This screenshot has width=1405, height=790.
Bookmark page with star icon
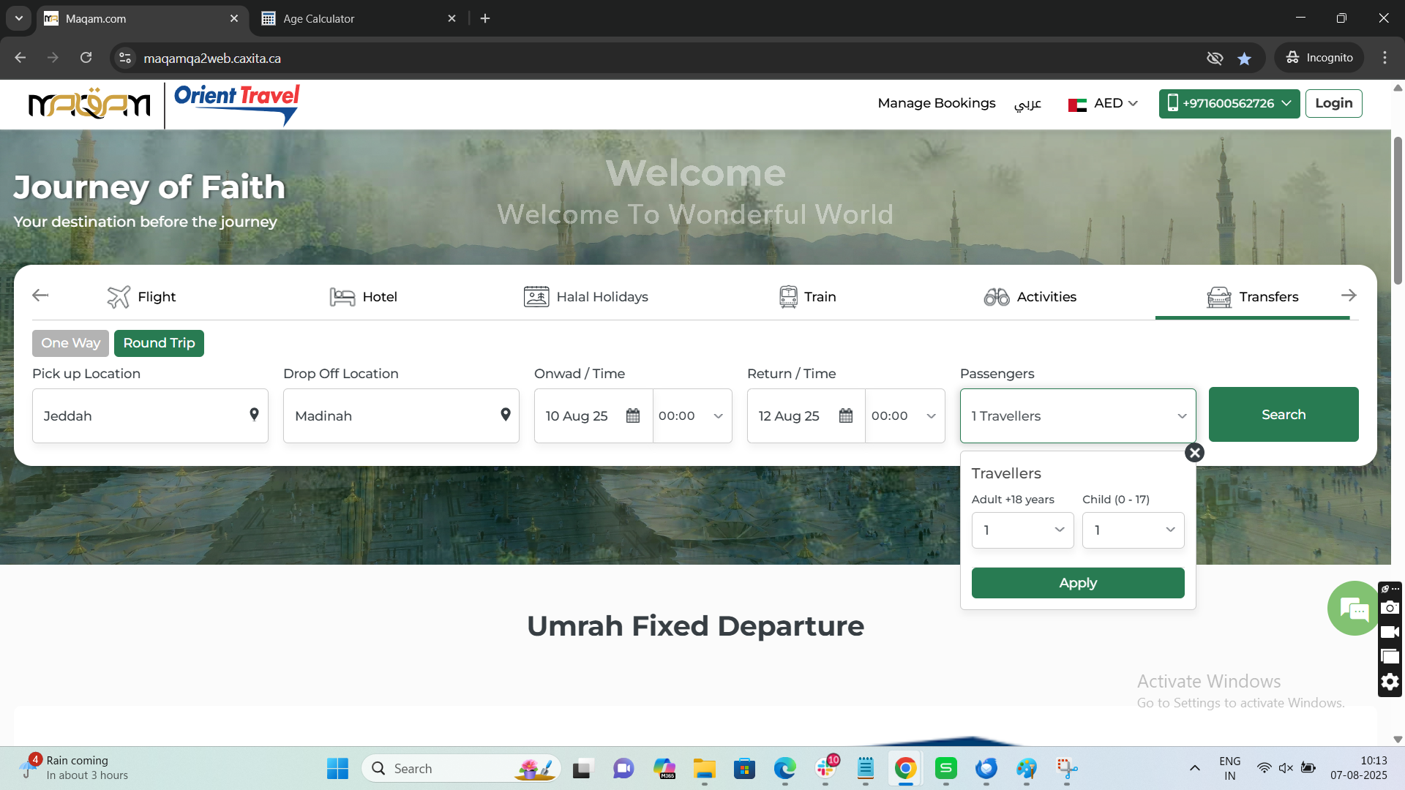pos(1244,59)
